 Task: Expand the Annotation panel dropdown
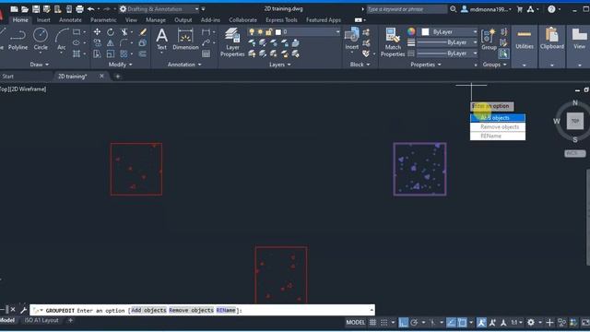coord(184,65)
